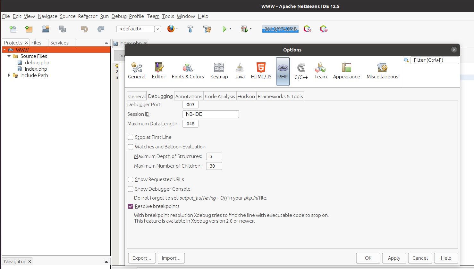Click the New Project toolbar icon
This screenshot has width=474, height=269.
tap(29, 29)
